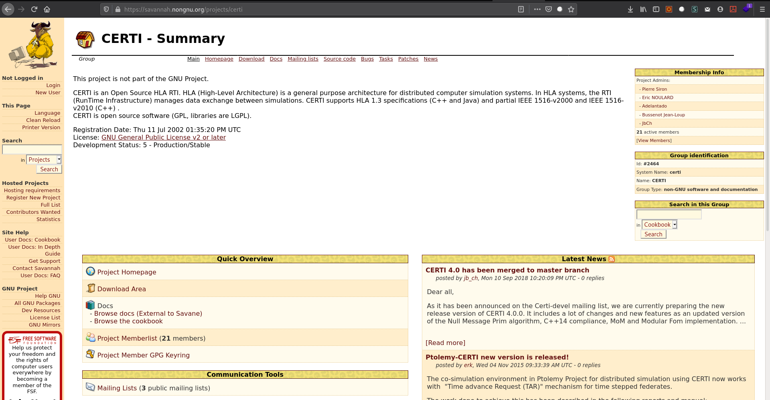The width and height of the screenshot is (770, 400).
Task: Click the browser reload icon
Action: click(x=34, y=9)
